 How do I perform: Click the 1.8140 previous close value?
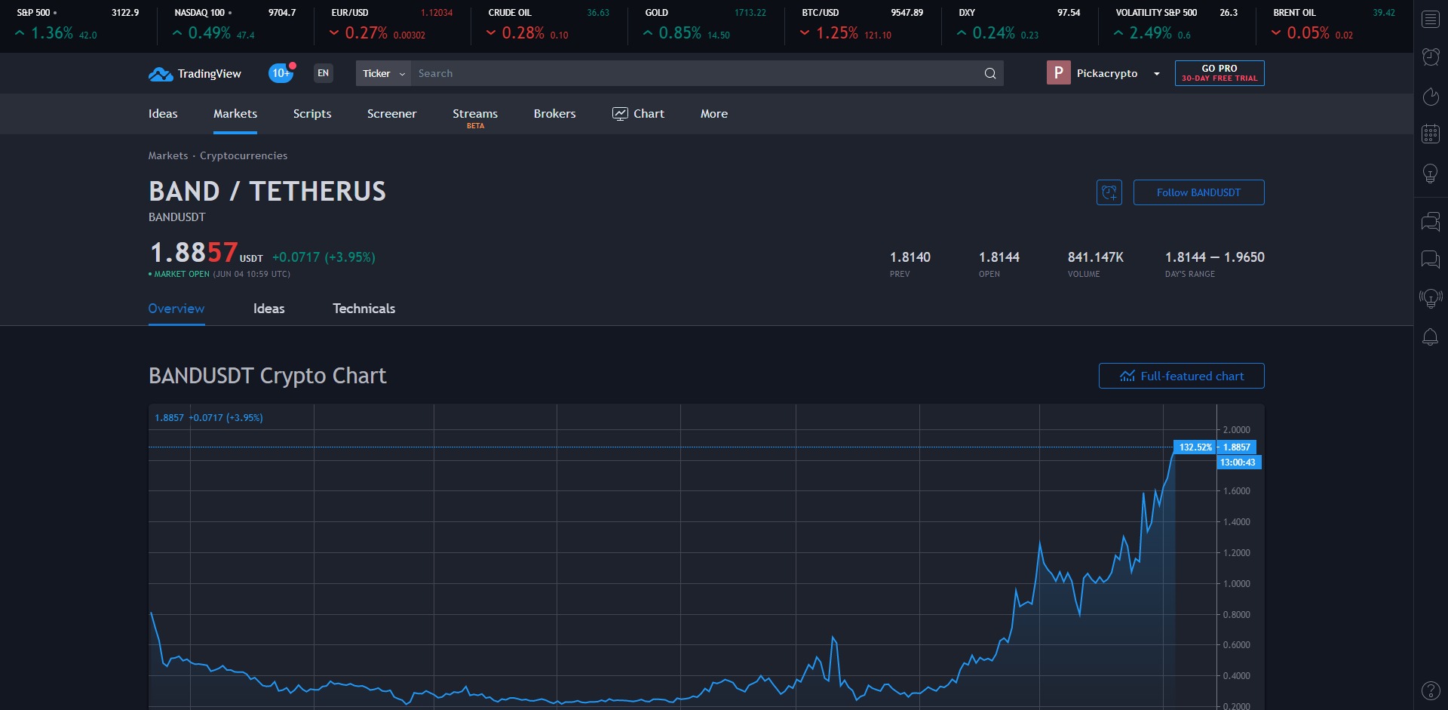(x=910, y=257)
